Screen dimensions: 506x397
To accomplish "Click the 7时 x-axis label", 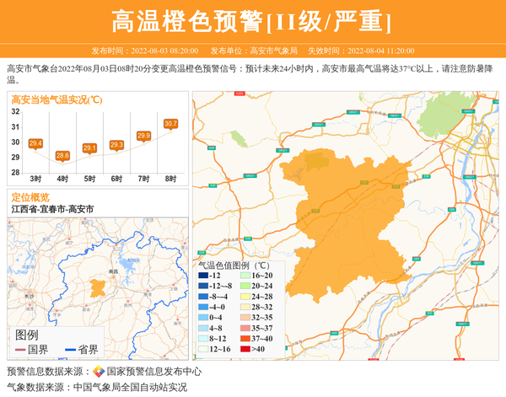I will click(x=143, y=179).
